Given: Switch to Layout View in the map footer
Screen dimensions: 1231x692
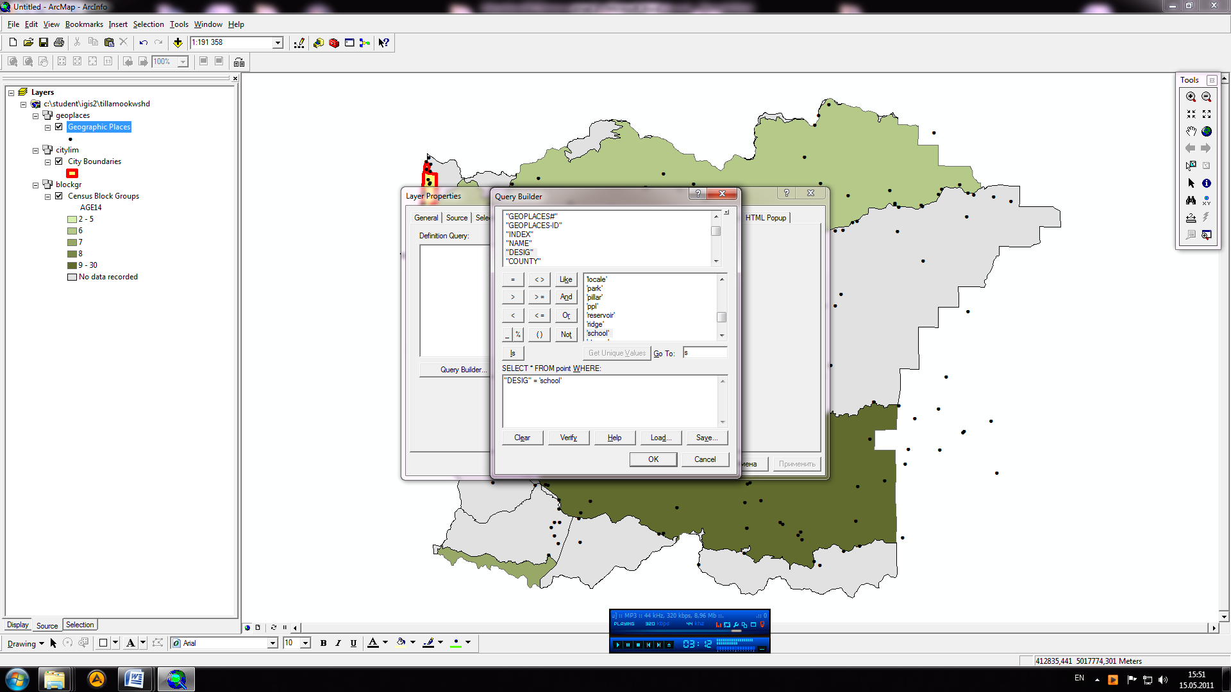Looking at the screenshot, I should (x=258, y=628).
